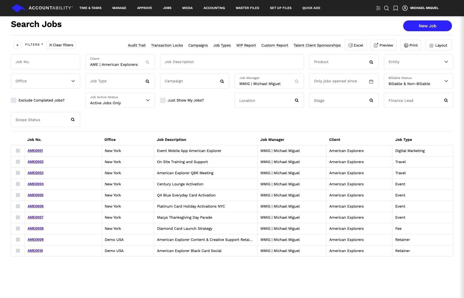The width and height of the screenshot is (464, 298).
Task: Expand the Entity dropdown
Action: 446,62
